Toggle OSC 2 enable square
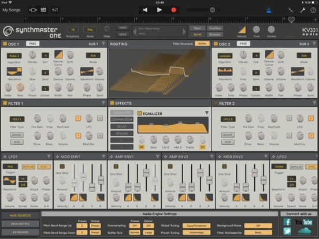Screen dimensions: 319x239 click(x=216, y=44)
